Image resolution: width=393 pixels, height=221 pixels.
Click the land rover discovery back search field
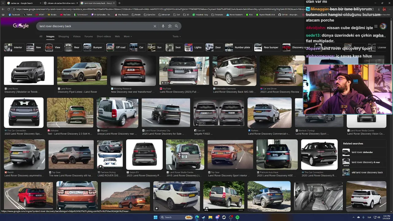coord(95,26)
